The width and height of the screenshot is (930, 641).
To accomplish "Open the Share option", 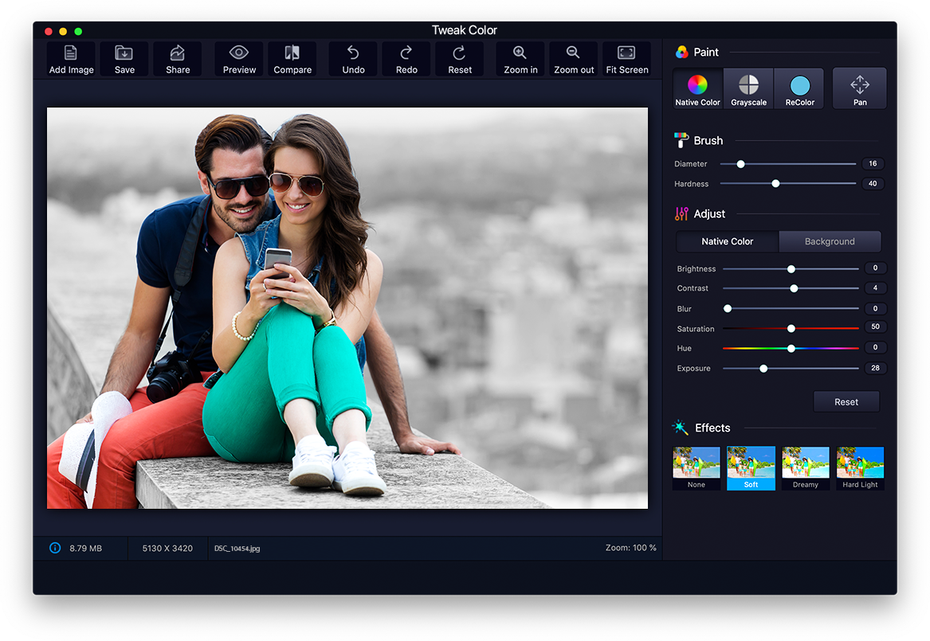I will click(x=178, y=59).
